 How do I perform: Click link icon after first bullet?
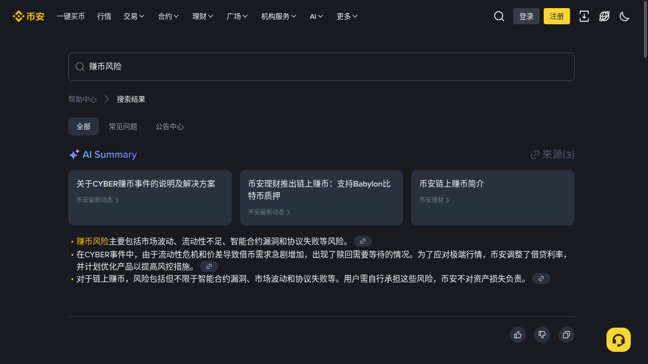tap(363, 241)
